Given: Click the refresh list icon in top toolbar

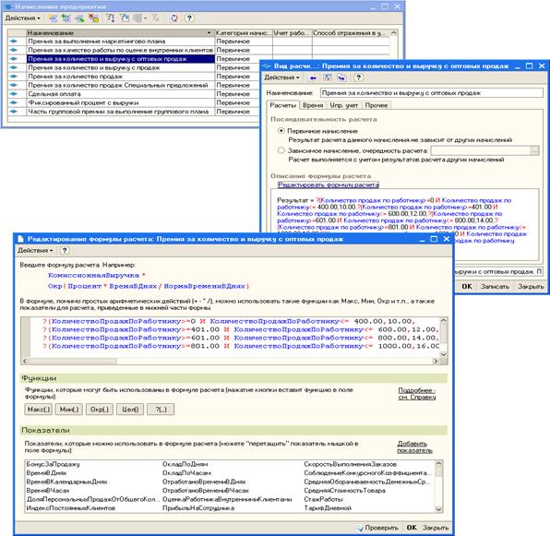Looking at the screenshot, I should [x=173, y=18].
